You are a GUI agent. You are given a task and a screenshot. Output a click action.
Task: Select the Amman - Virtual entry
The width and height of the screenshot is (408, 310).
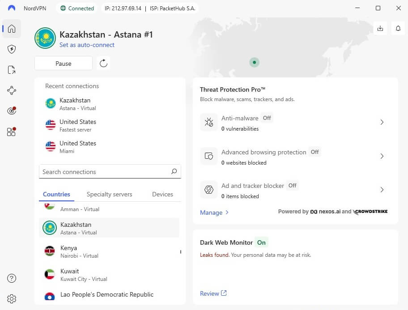click(x=109, y=208)
